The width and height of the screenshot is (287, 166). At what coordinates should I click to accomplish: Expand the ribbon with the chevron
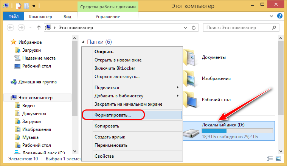271,16
